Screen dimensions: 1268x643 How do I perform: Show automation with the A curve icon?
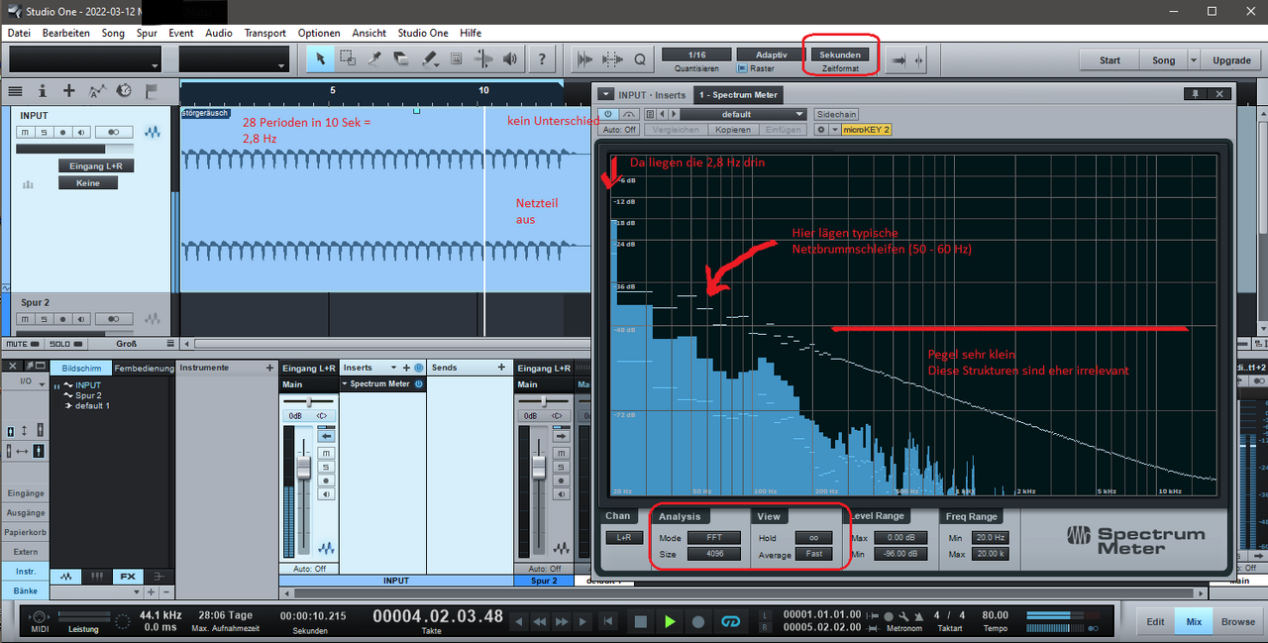(x=96, y=90)
